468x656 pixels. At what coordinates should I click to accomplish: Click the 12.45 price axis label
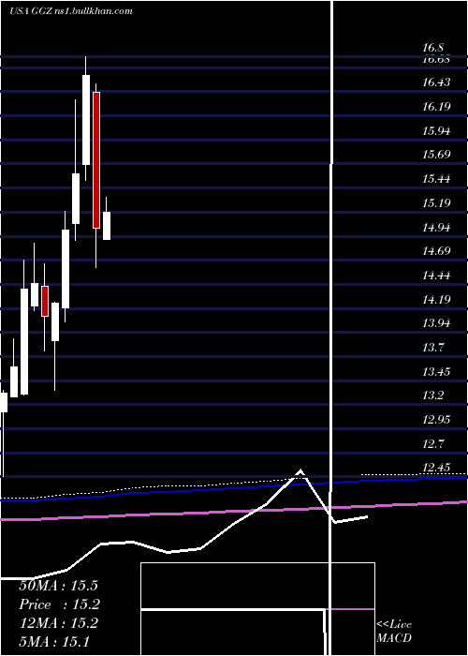click(x=436, y=468)
